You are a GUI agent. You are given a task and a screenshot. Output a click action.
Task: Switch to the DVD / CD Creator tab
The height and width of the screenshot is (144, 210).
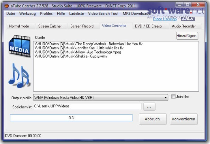pyautogui.click(x=151, y=26)
